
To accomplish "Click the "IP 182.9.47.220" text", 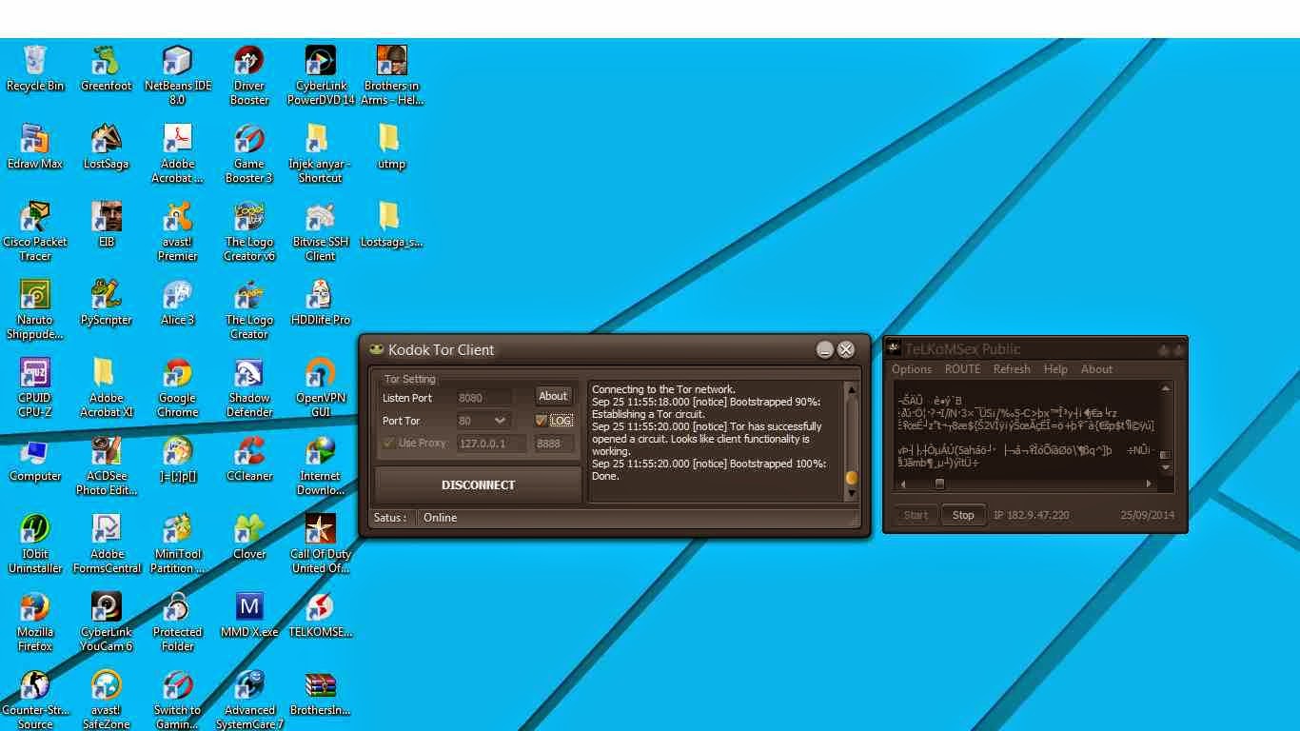I will (x=1032, y=515).
